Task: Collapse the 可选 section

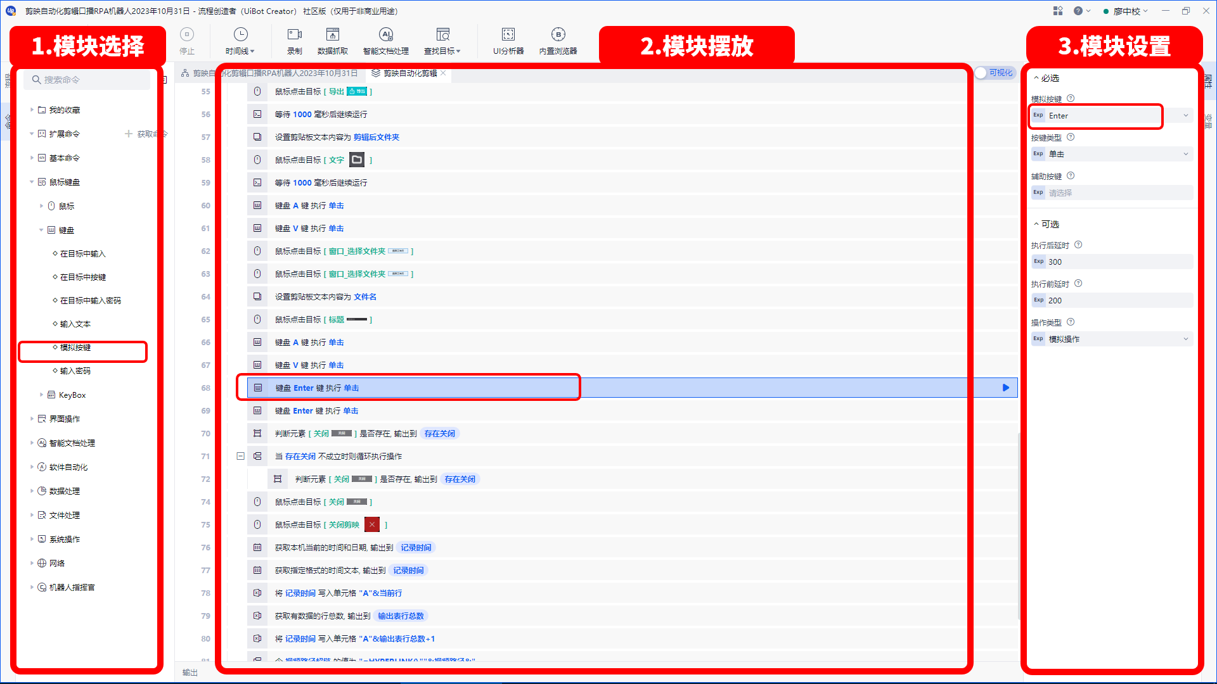Action: [1036, 224]
